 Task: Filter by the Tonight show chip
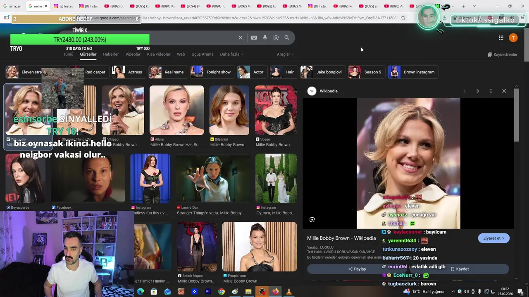(212, 72)
